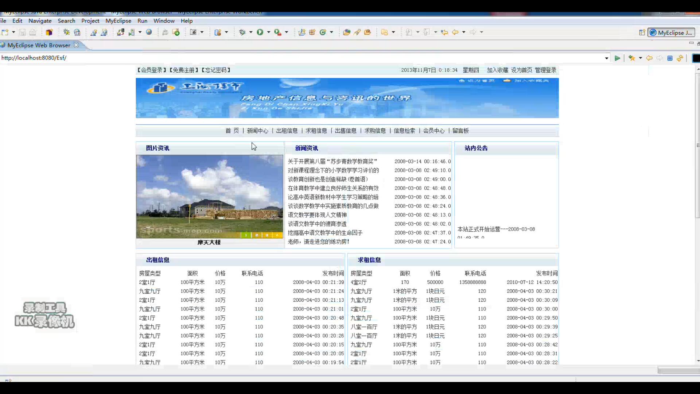Click the Run External Tools icon
This screenshot has width=700, height=394.
[278, 32]
